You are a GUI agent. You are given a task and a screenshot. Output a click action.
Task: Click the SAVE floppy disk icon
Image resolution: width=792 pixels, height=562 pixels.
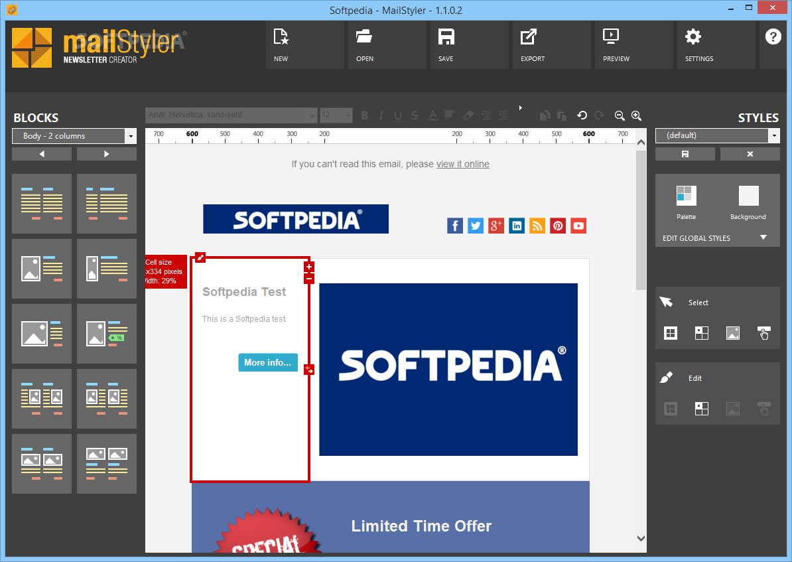click(x=446, y=36)
